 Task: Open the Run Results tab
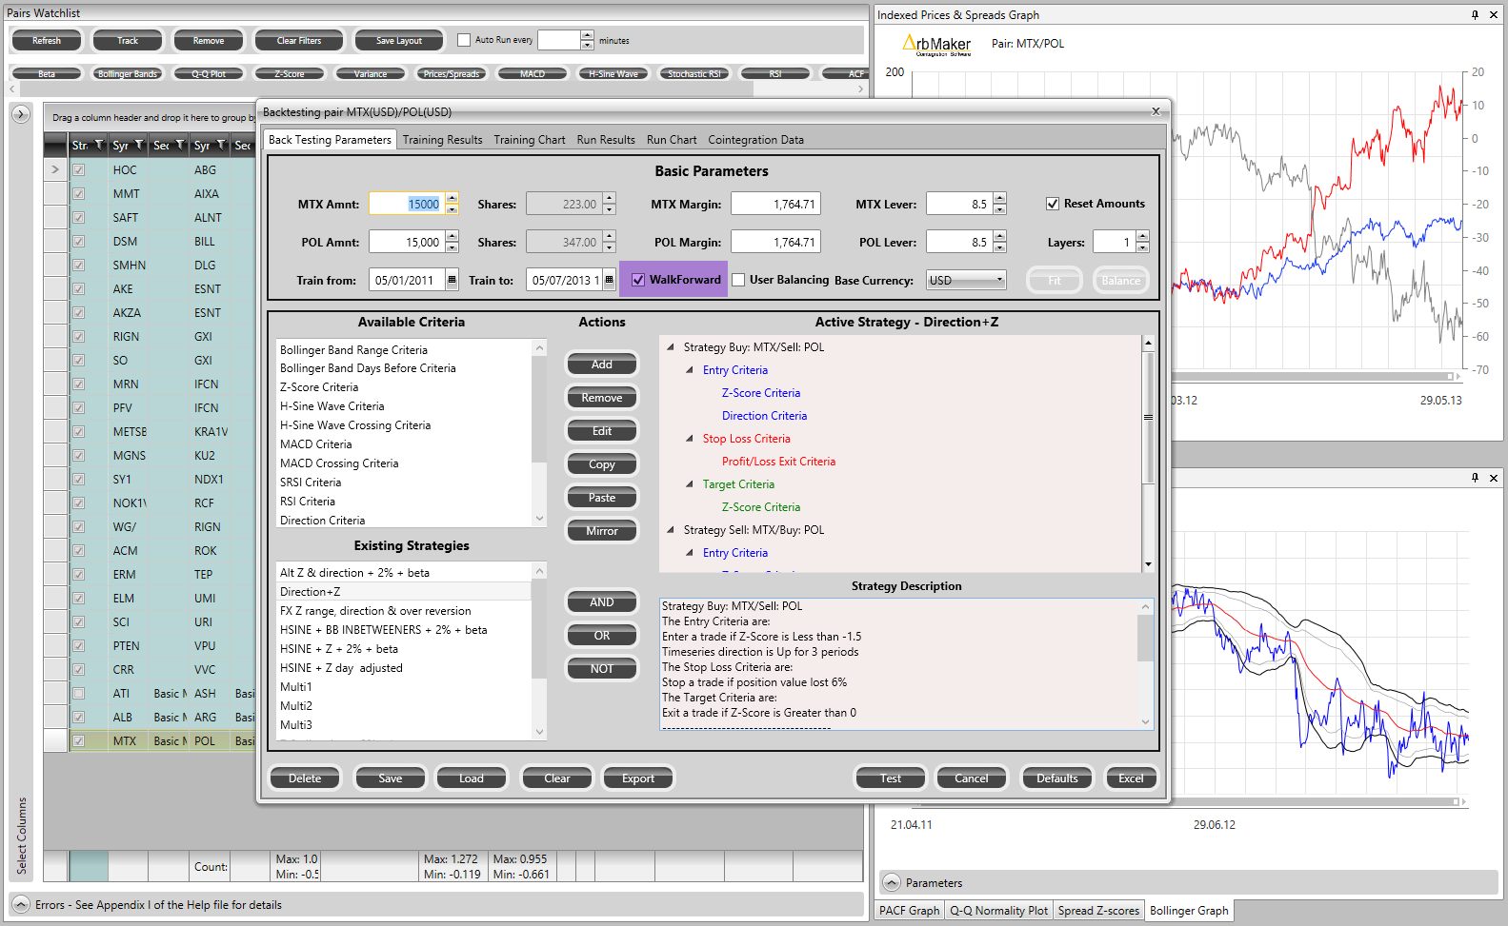[x=606, y=140]
